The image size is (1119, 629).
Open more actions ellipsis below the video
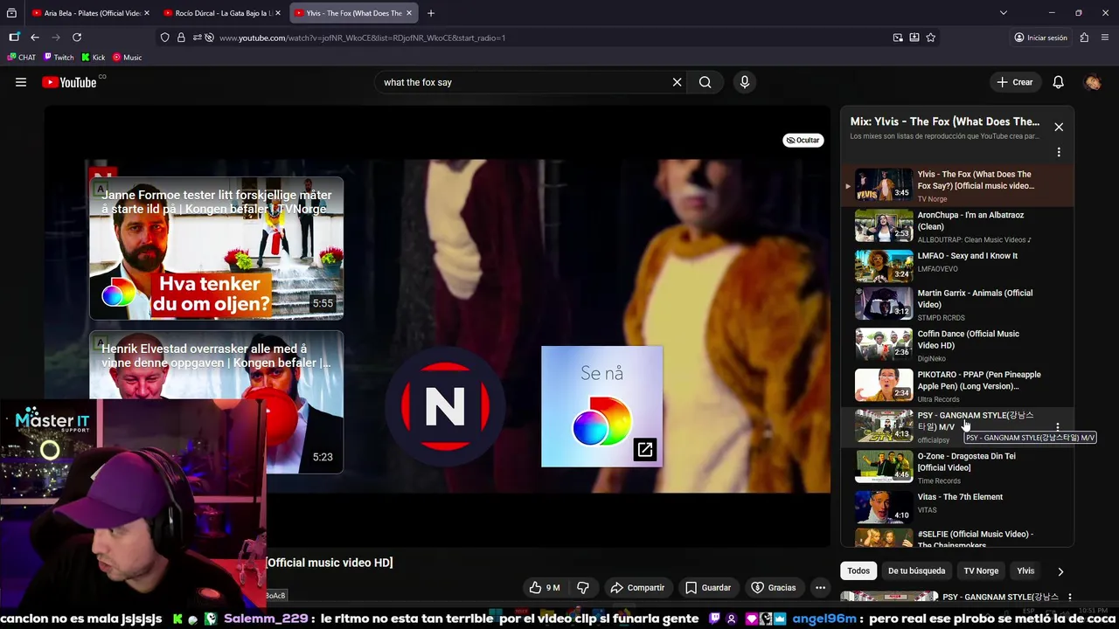pos(820,588)
